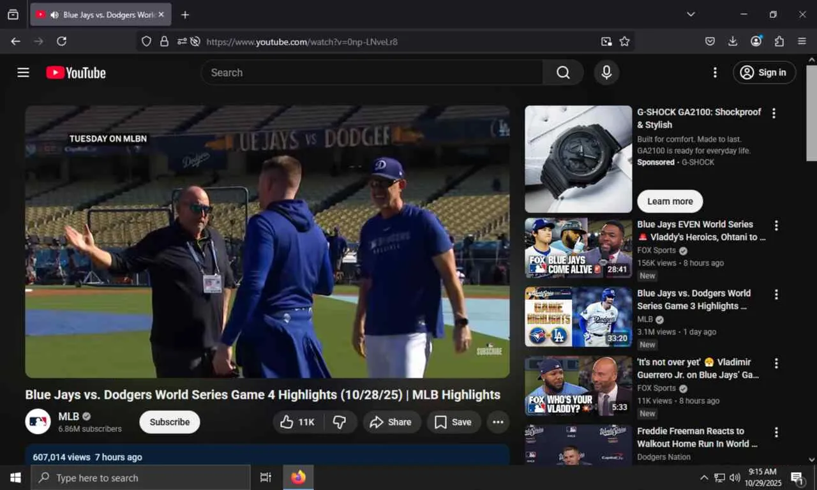The height and width of the screenshot is (490, 817).
Task: Mute the Blue Jays vs. Dodgers tab audio
Action: coord(54,15)
